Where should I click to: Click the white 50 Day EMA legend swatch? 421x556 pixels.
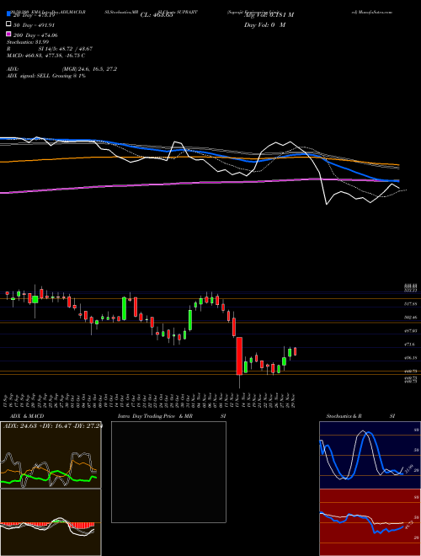9,24
